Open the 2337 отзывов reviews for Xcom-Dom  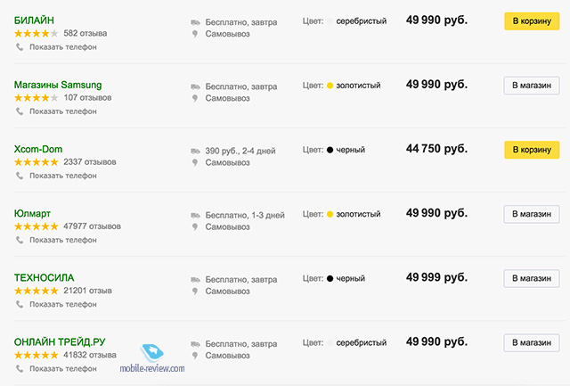click(x=90, y=162)
